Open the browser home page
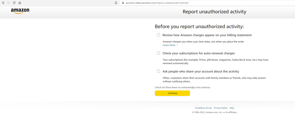This screenshot has width=295, height=124. coord(20,3)
